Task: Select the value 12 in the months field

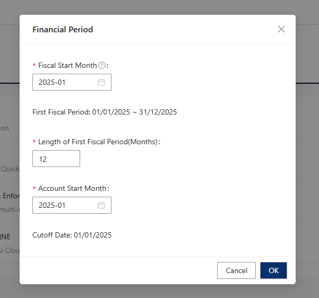Action: (43, 159)
